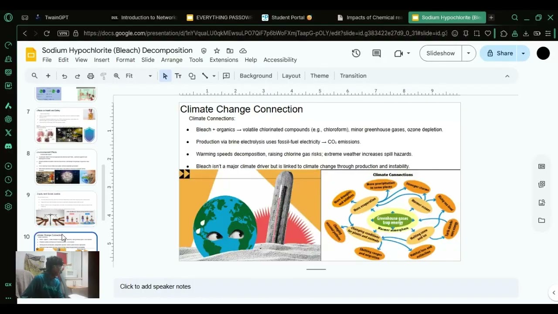Check the cloud document status icon
Image resolution: width=558 pixels, height=314 pixels.
coord(243,51)
